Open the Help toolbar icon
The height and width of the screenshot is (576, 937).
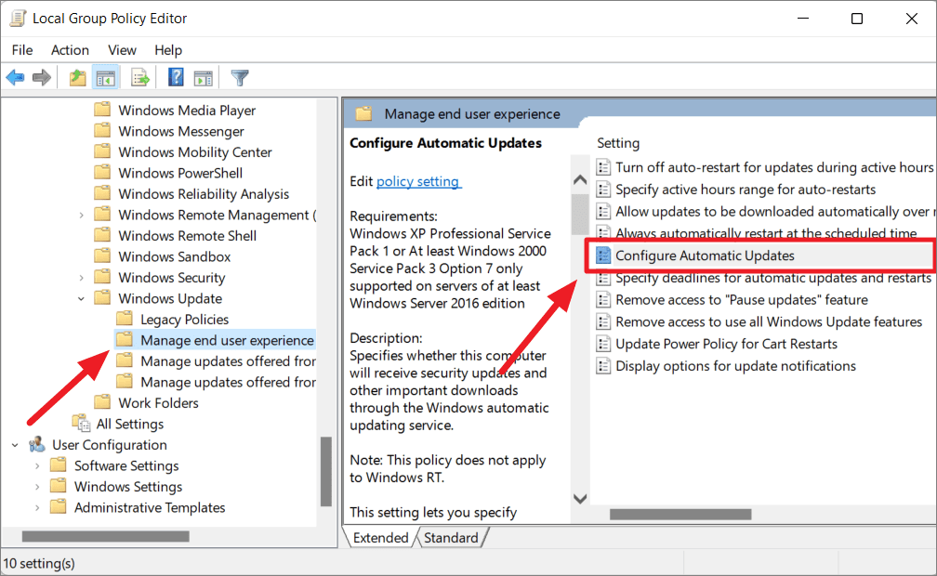point(176,77)
